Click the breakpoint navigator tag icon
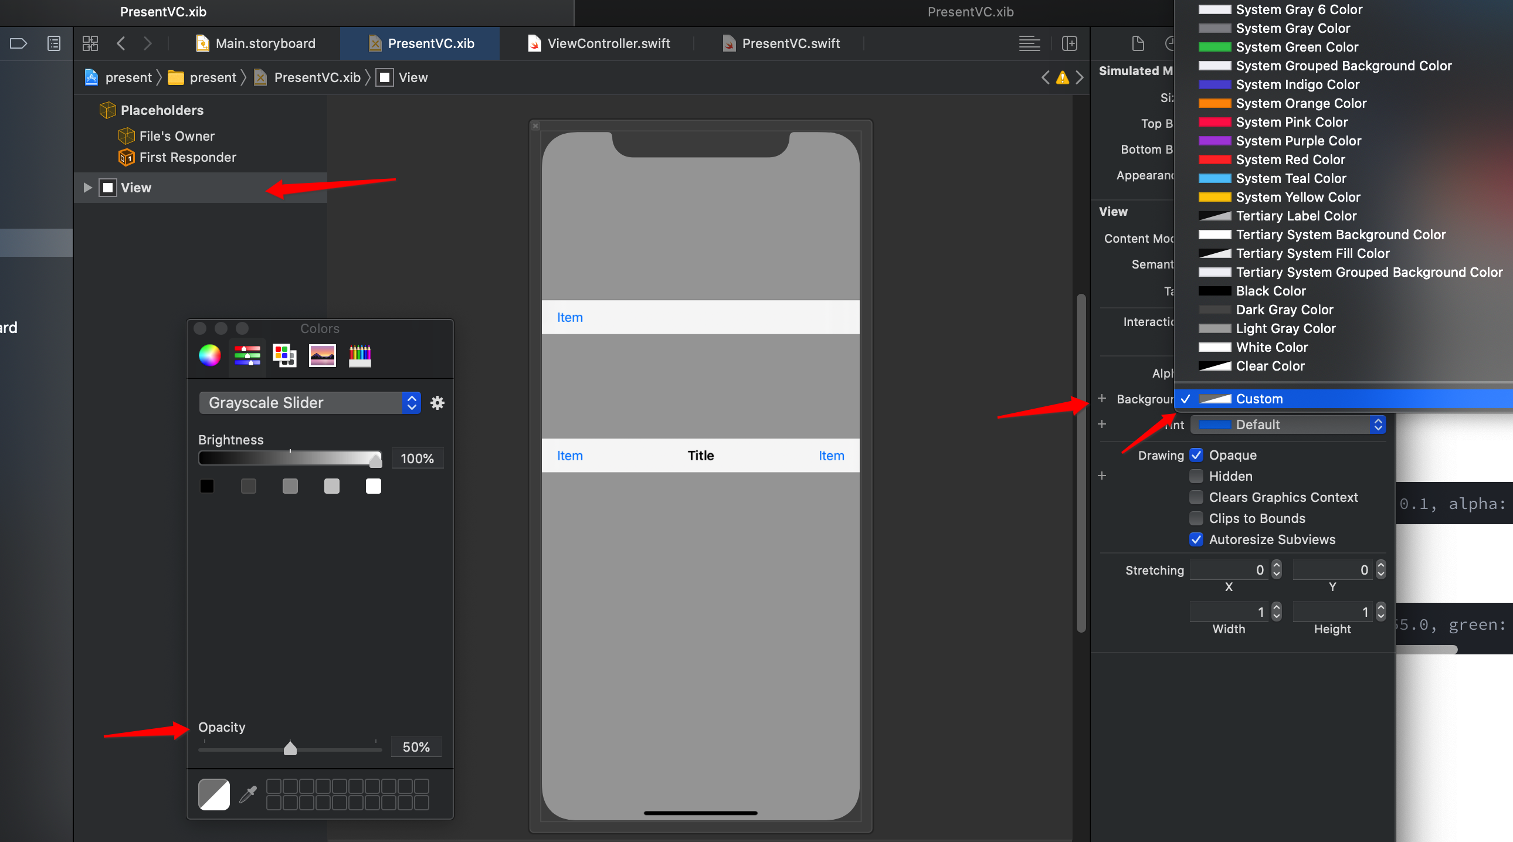The height and width of the screenshot is (842, 1513). point(19,43)
